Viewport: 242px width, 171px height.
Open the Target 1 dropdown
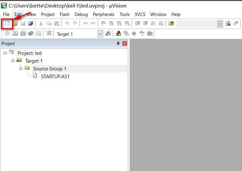[100, 34]
